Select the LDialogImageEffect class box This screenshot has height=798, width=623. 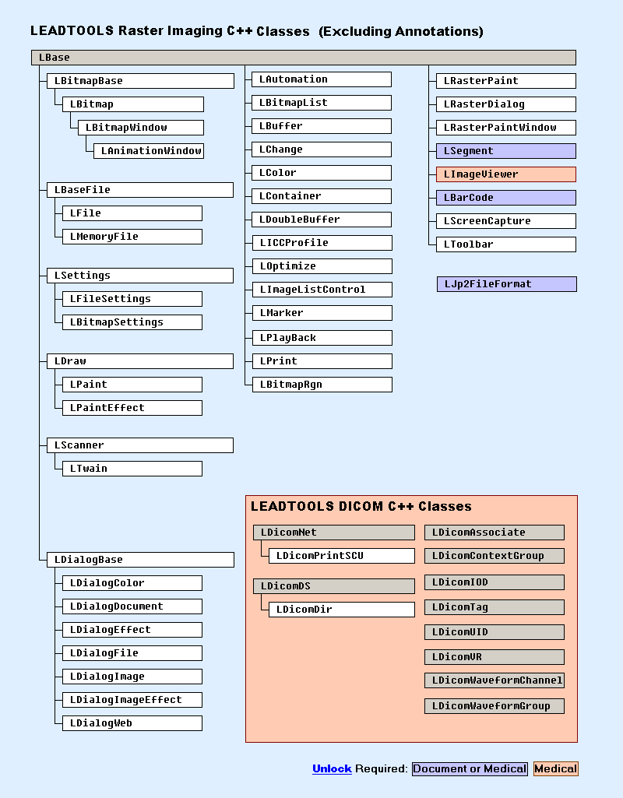point(132,700)
